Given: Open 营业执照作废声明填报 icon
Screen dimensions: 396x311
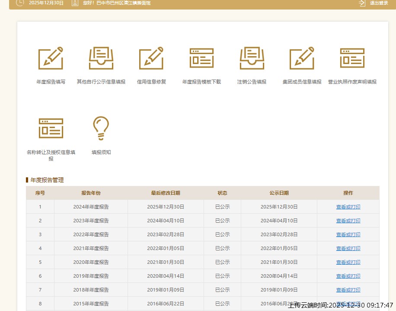Looking at the screenshot, I should pyautogui.click(x=352, y=58).
